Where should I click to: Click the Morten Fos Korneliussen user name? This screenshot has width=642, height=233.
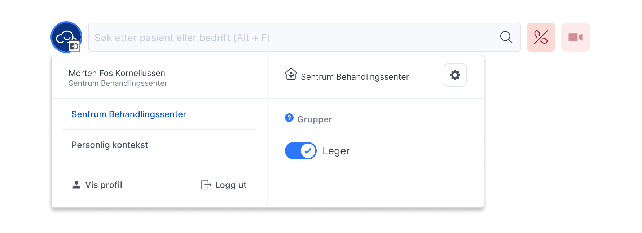coord(117,73)
